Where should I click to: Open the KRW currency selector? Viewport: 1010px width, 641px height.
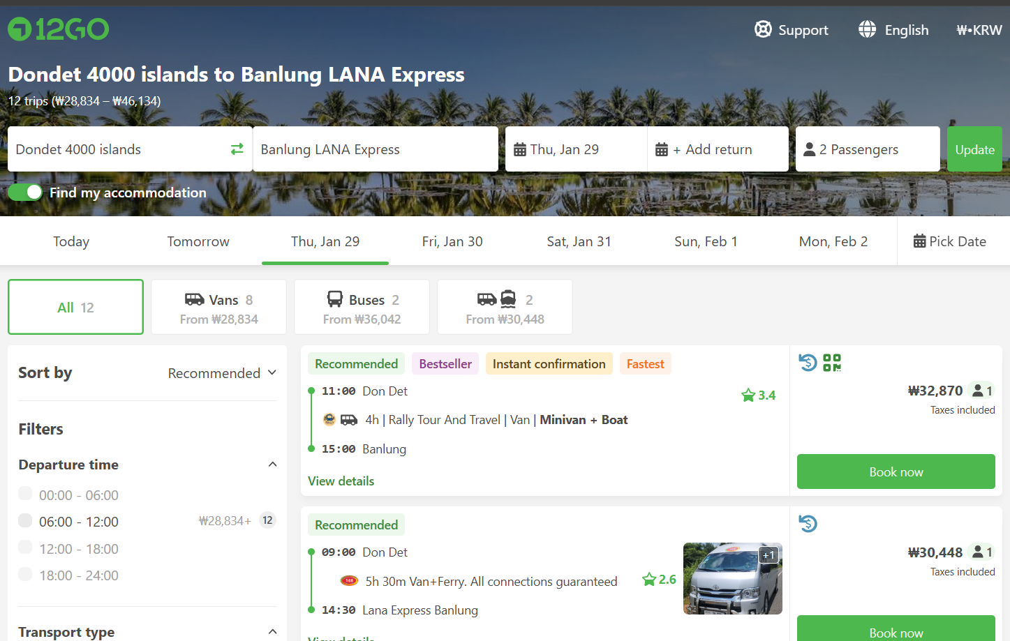click(979, 30)
